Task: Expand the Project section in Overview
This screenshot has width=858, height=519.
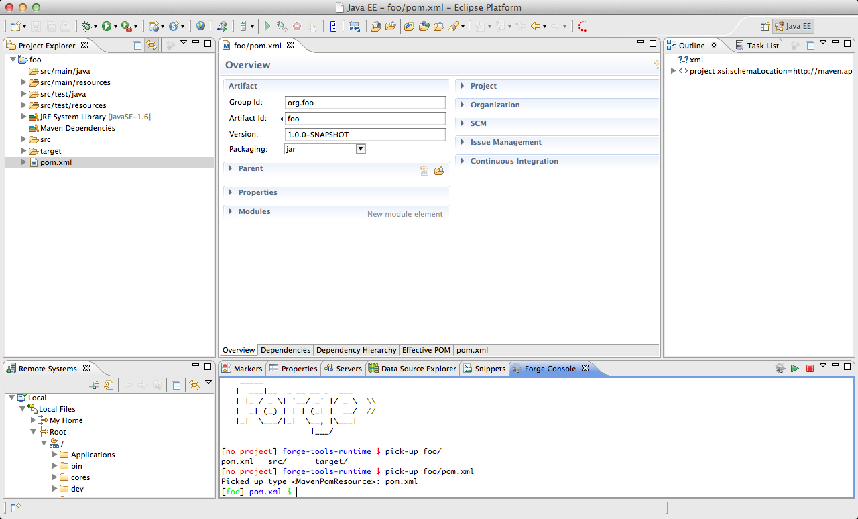Action: click(x=463, y=86)
